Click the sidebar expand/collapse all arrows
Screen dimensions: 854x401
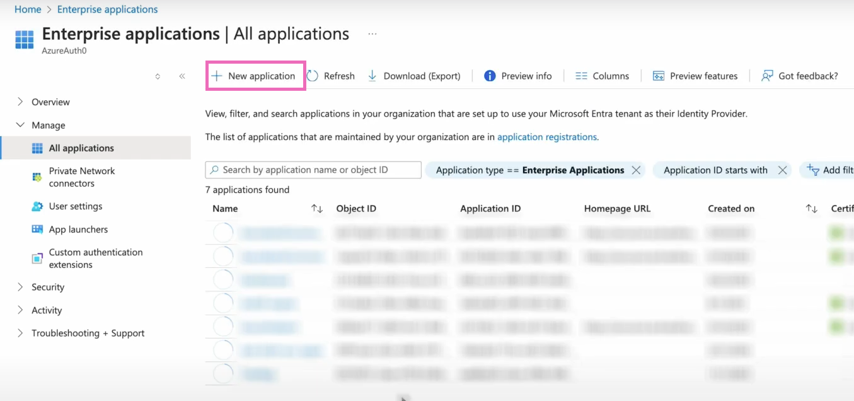(158, 76)
